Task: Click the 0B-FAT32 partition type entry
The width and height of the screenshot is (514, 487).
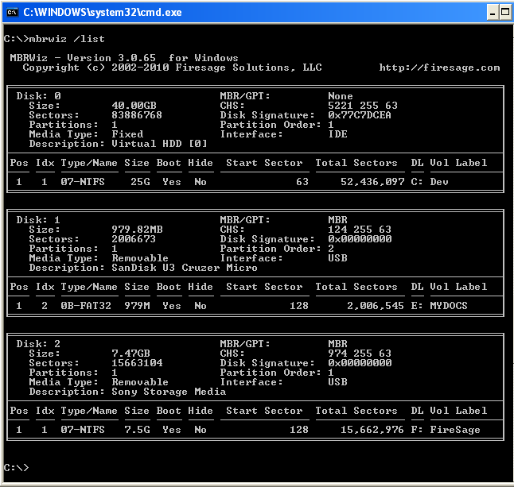Action: pos(89,306)
